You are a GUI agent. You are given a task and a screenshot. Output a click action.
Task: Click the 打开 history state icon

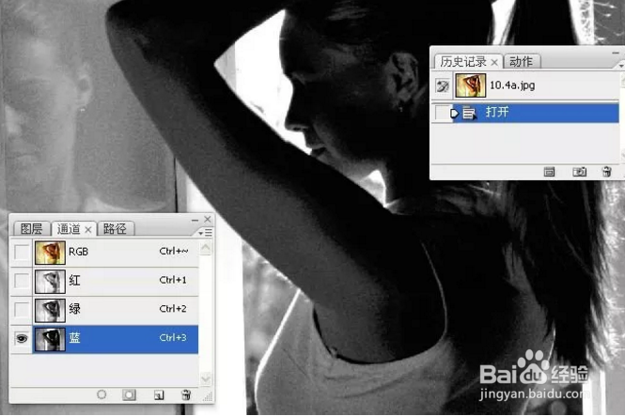(x=469, y=113)
